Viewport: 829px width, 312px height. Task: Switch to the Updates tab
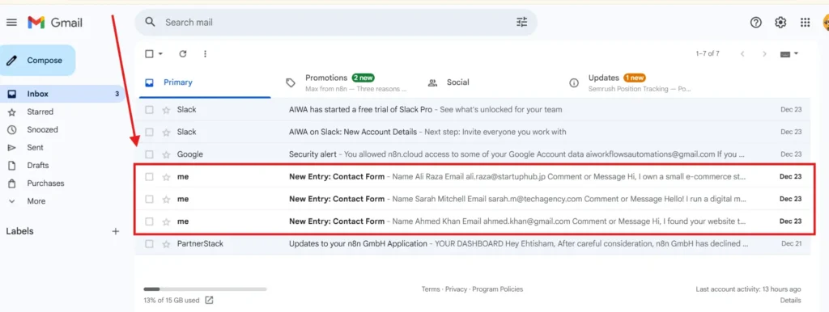click(x=630, y=82)
